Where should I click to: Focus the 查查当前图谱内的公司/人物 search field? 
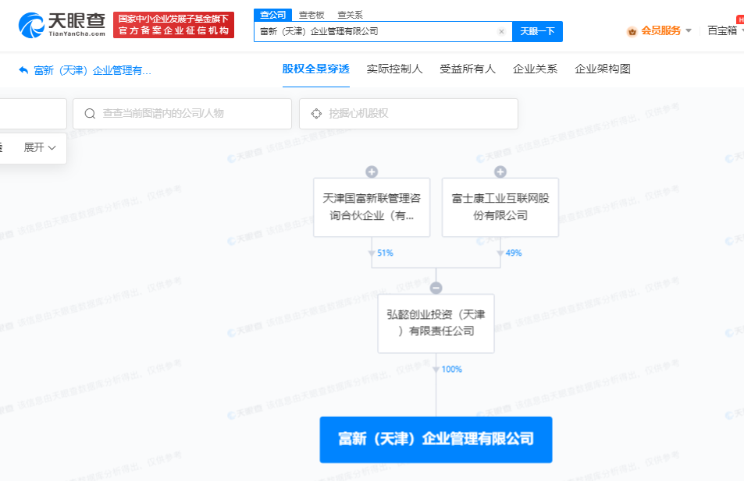pyautogui.click(x=182, y=114)
